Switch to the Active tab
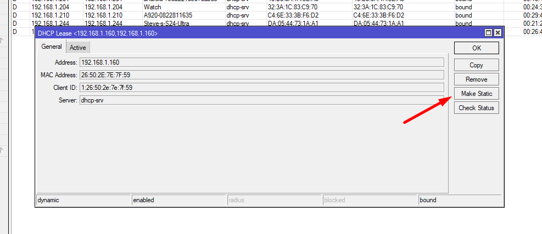Viewport: 542px width, 234px height. click(x=78, y=48)
